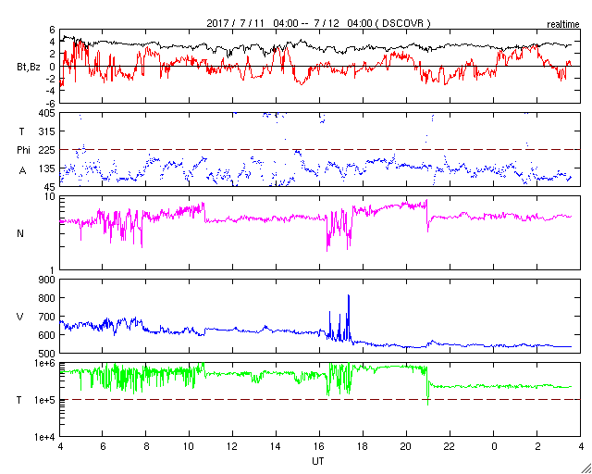
Task: Click the '0' hour tick label on time axis
Action: coord(493,446)
